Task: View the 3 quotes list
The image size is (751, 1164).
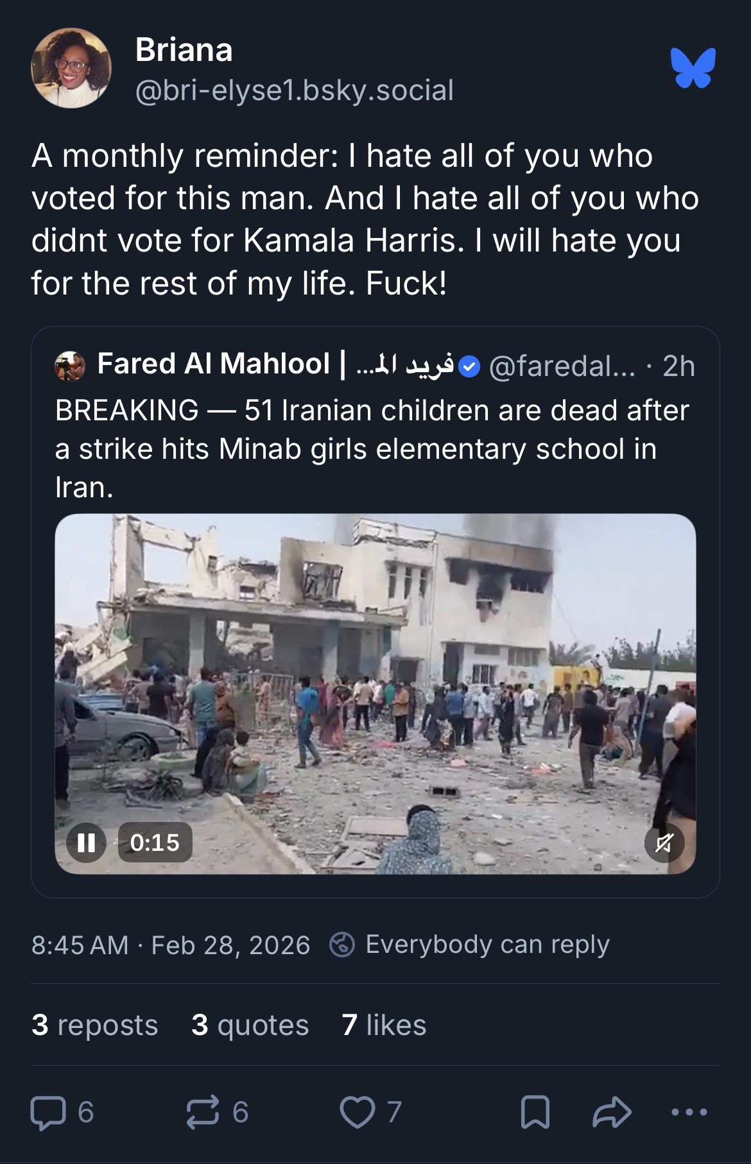Action: coord(250,1025)
